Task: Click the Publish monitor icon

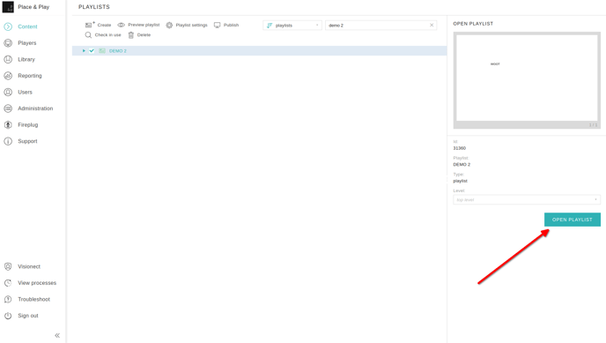Action: tap(218, 25)
